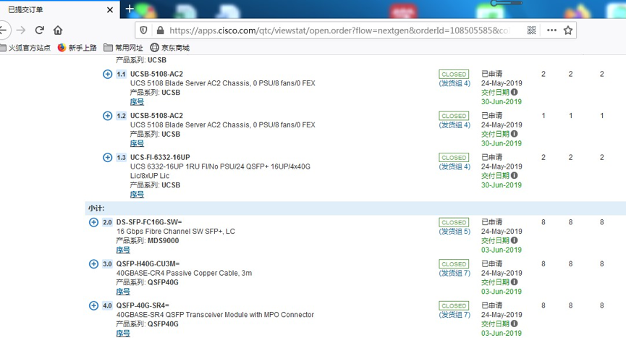Select product name DS-SFP-FC16G-SW=
Viewport: 626px width, 338px height.
(149, 222)
